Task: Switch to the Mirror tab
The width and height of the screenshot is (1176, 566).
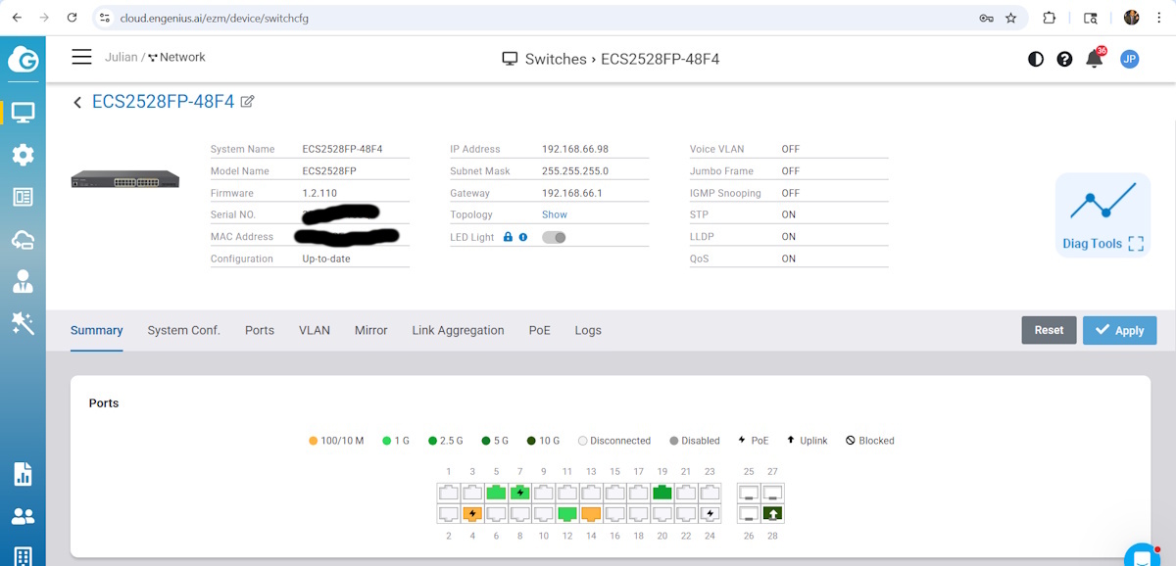Action: [x=371, y=331]
